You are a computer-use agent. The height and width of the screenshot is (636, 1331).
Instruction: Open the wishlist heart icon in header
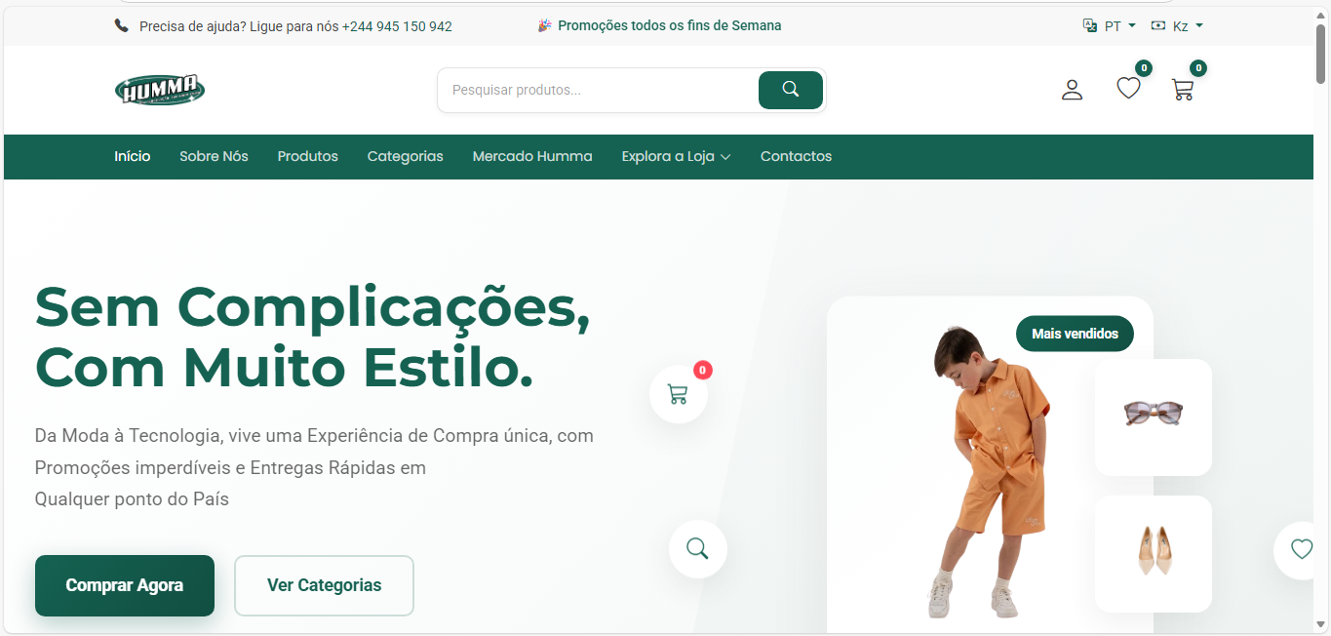point(1128,89)
